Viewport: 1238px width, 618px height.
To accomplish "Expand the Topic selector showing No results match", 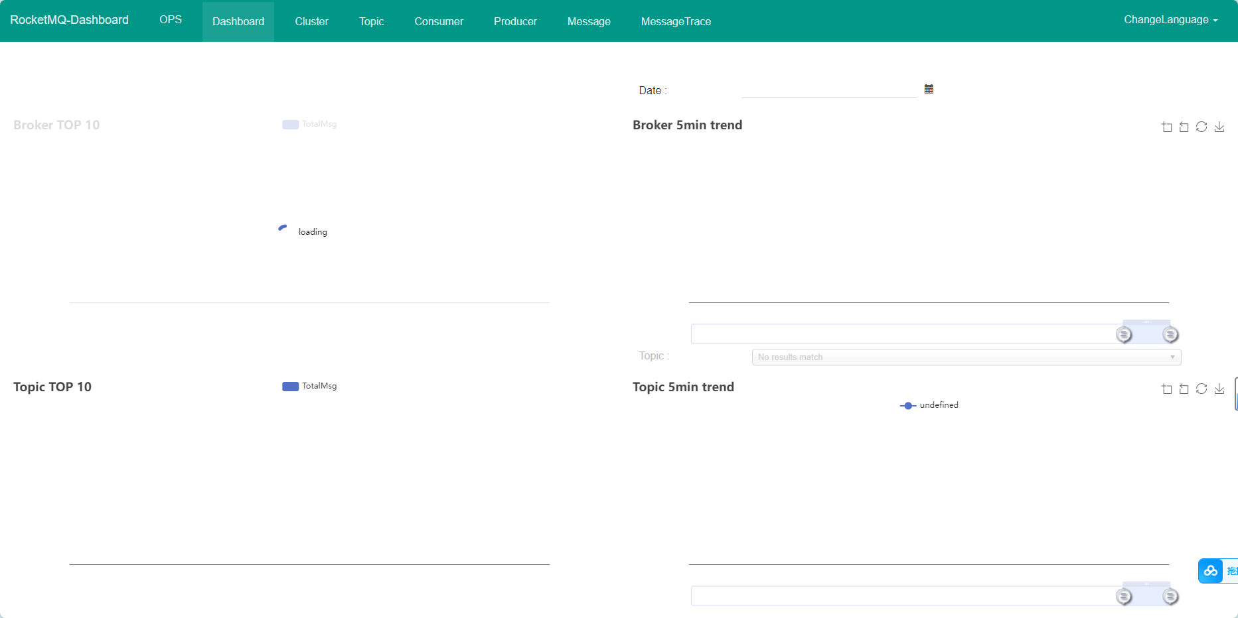I will [x=967, y=357].
